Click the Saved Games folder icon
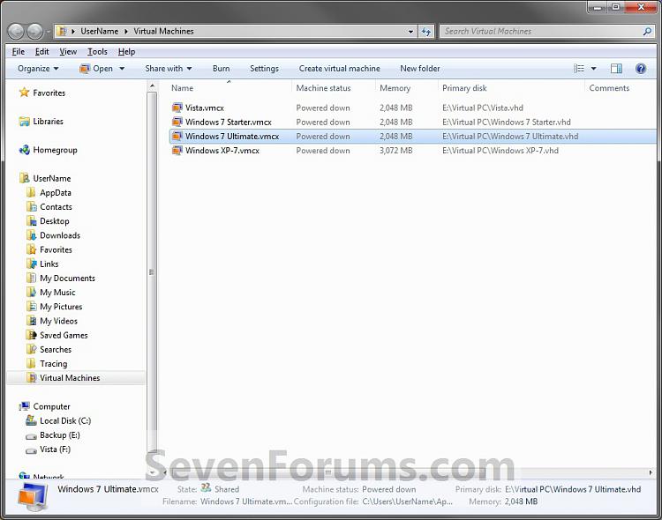The width and height of the screenshot is (662, 520). (x=31, y=335)
